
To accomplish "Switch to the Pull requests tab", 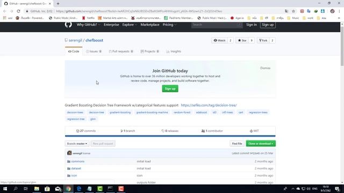I will (121, 51).
